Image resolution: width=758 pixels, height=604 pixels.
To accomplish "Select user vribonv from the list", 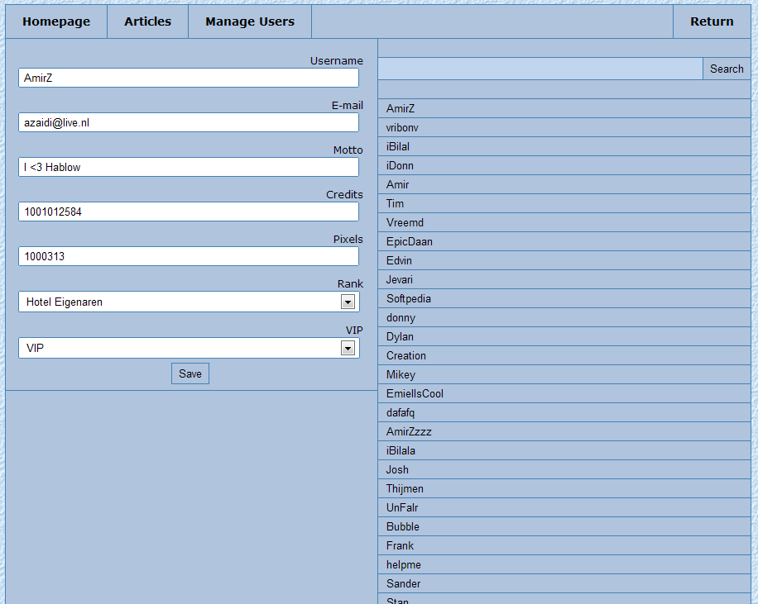I will click(x=402, y=127).
